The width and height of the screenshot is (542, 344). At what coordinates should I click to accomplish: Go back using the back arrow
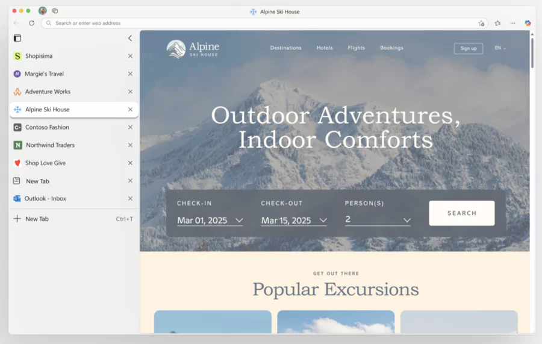pyautogui.click(x=16, y=23)
